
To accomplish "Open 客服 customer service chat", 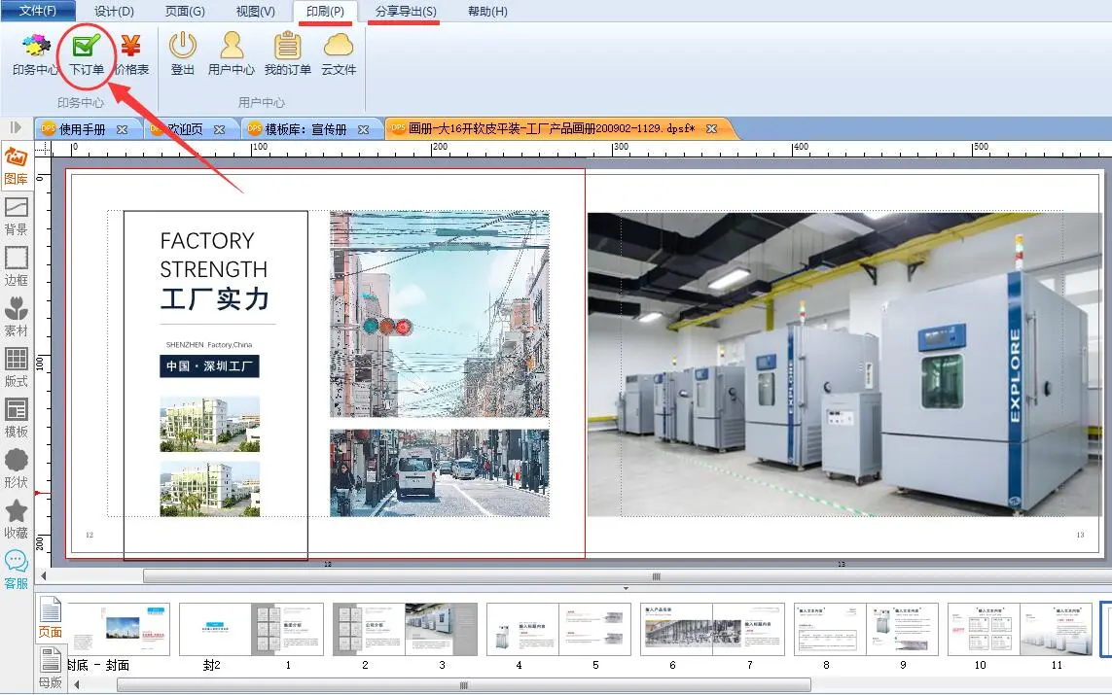I will (x=17, y=570).
